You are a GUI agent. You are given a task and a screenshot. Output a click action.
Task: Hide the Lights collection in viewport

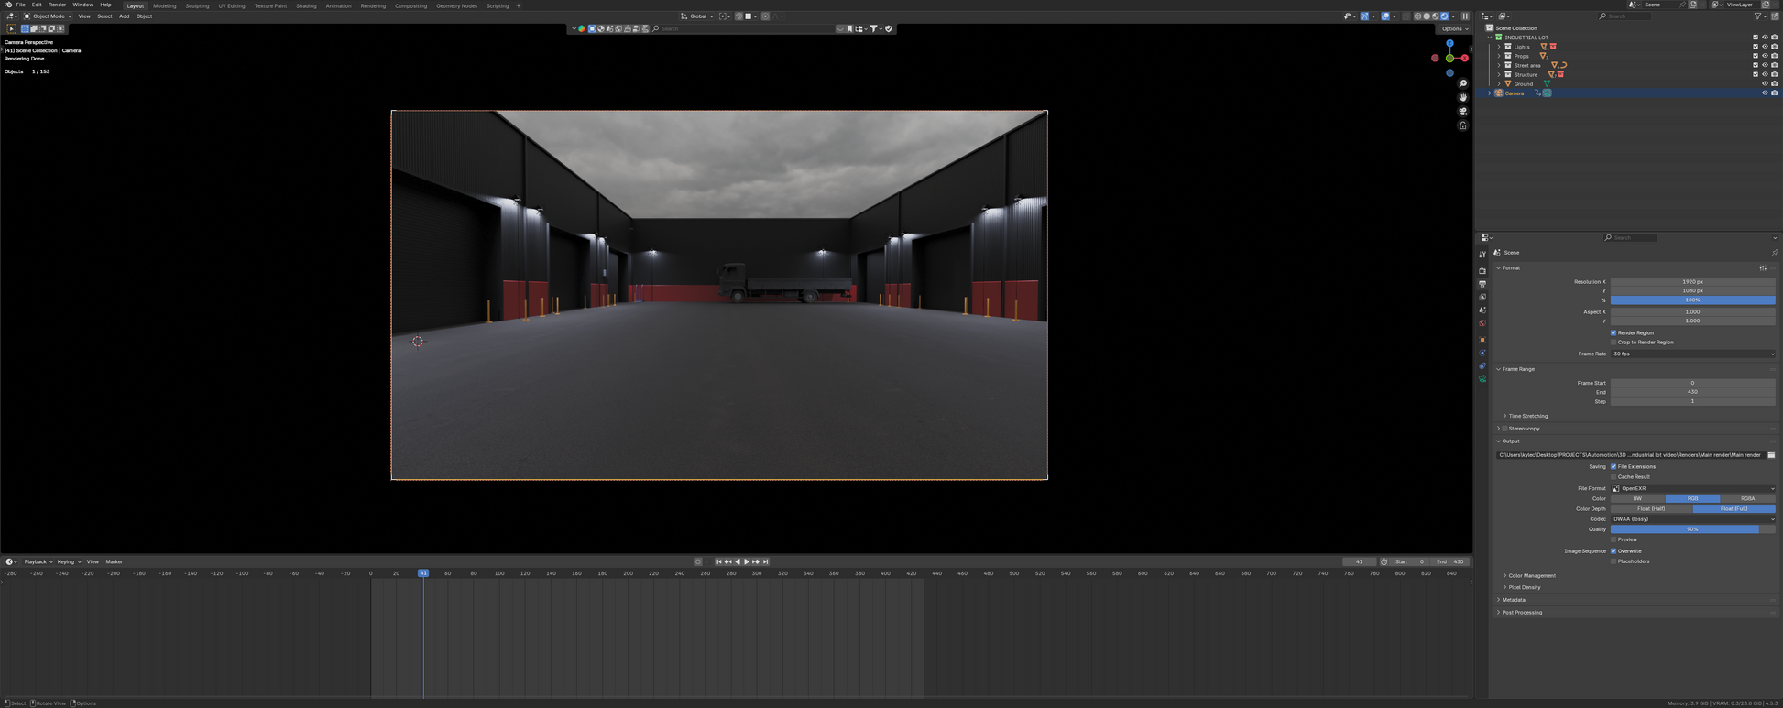click(1765, 47)
